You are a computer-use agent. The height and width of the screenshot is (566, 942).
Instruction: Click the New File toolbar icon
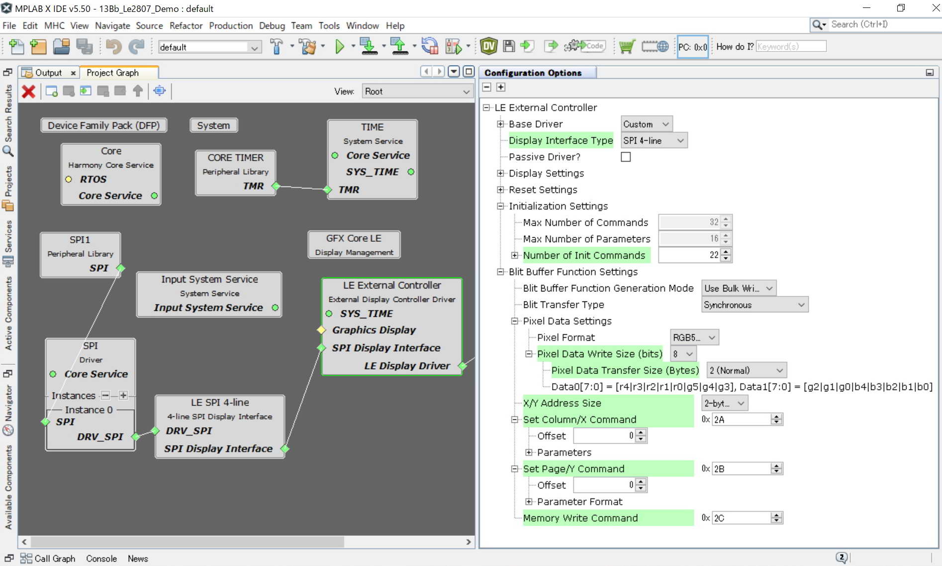coord(16,47)
